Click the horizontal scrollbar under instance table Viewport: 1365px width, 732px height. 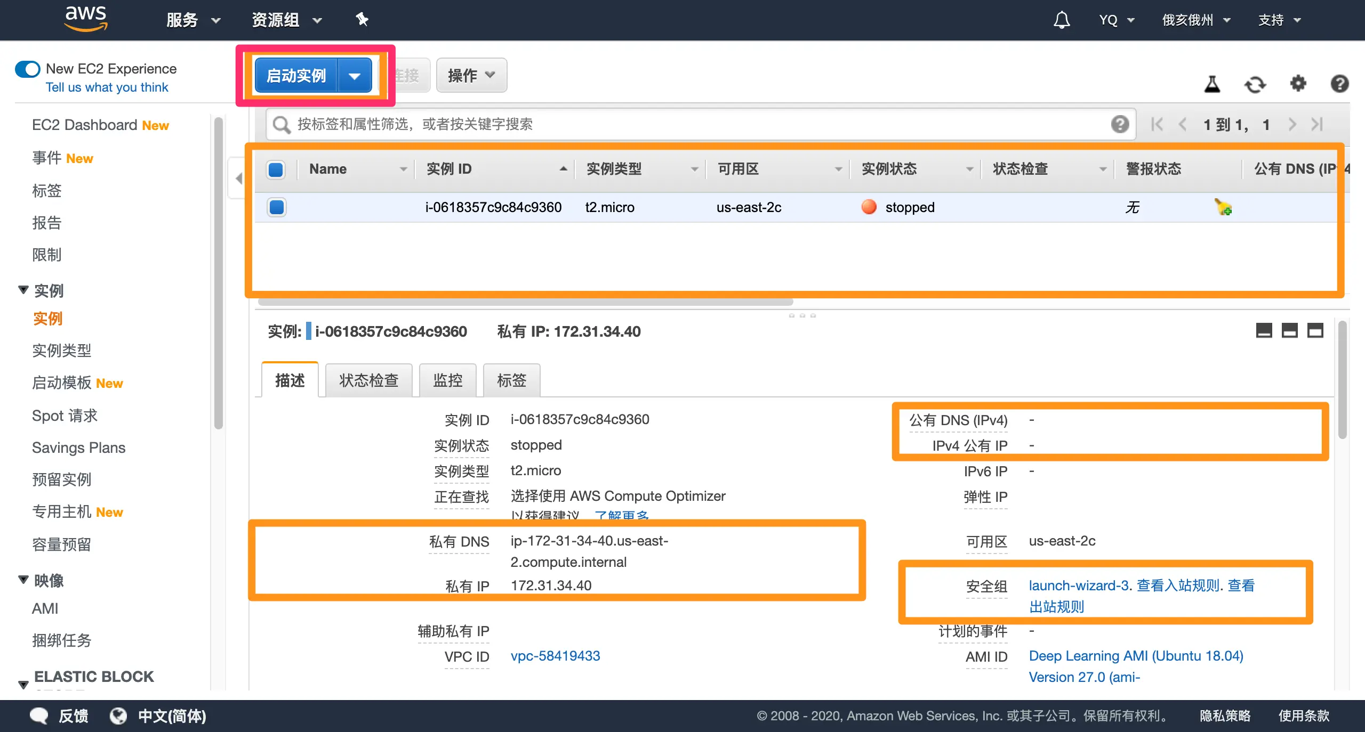point(525,302)
